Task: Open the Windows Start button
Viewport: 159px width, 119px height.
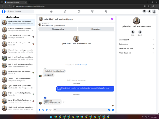Action: coord(51,117)
